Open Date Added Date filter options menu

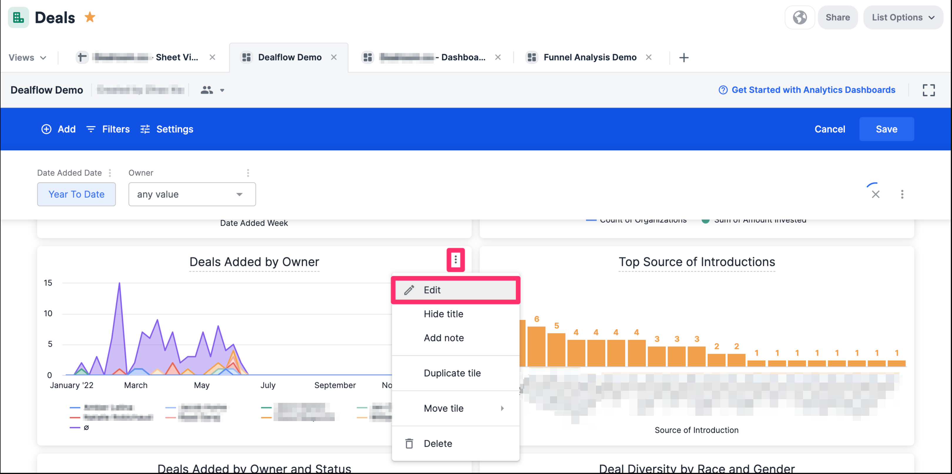point(110,173)
